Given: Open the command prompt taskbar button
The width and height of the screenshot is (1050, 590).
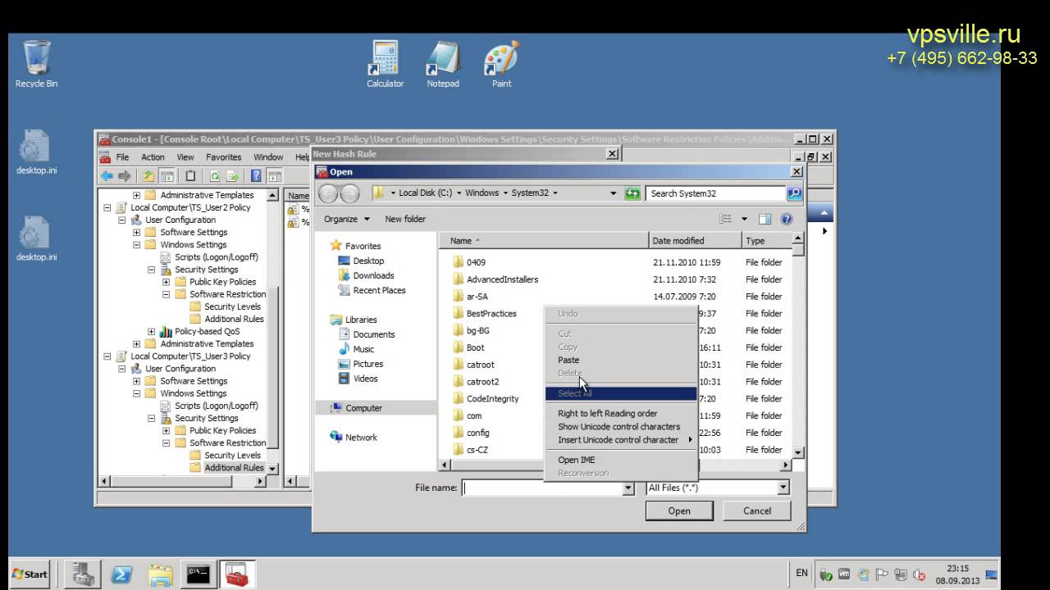Looking at the screenshot, I should coord(199,574).
